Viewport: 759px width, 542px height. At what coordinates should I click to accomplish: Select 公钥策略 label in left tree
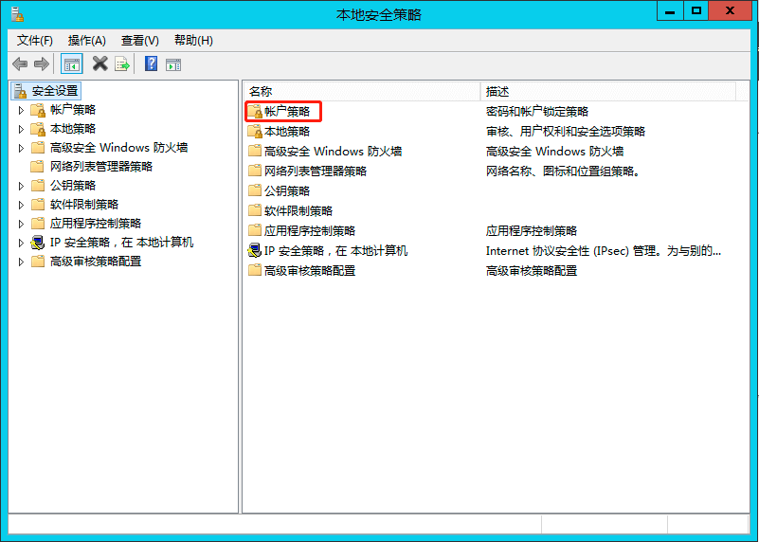[73, 186]
